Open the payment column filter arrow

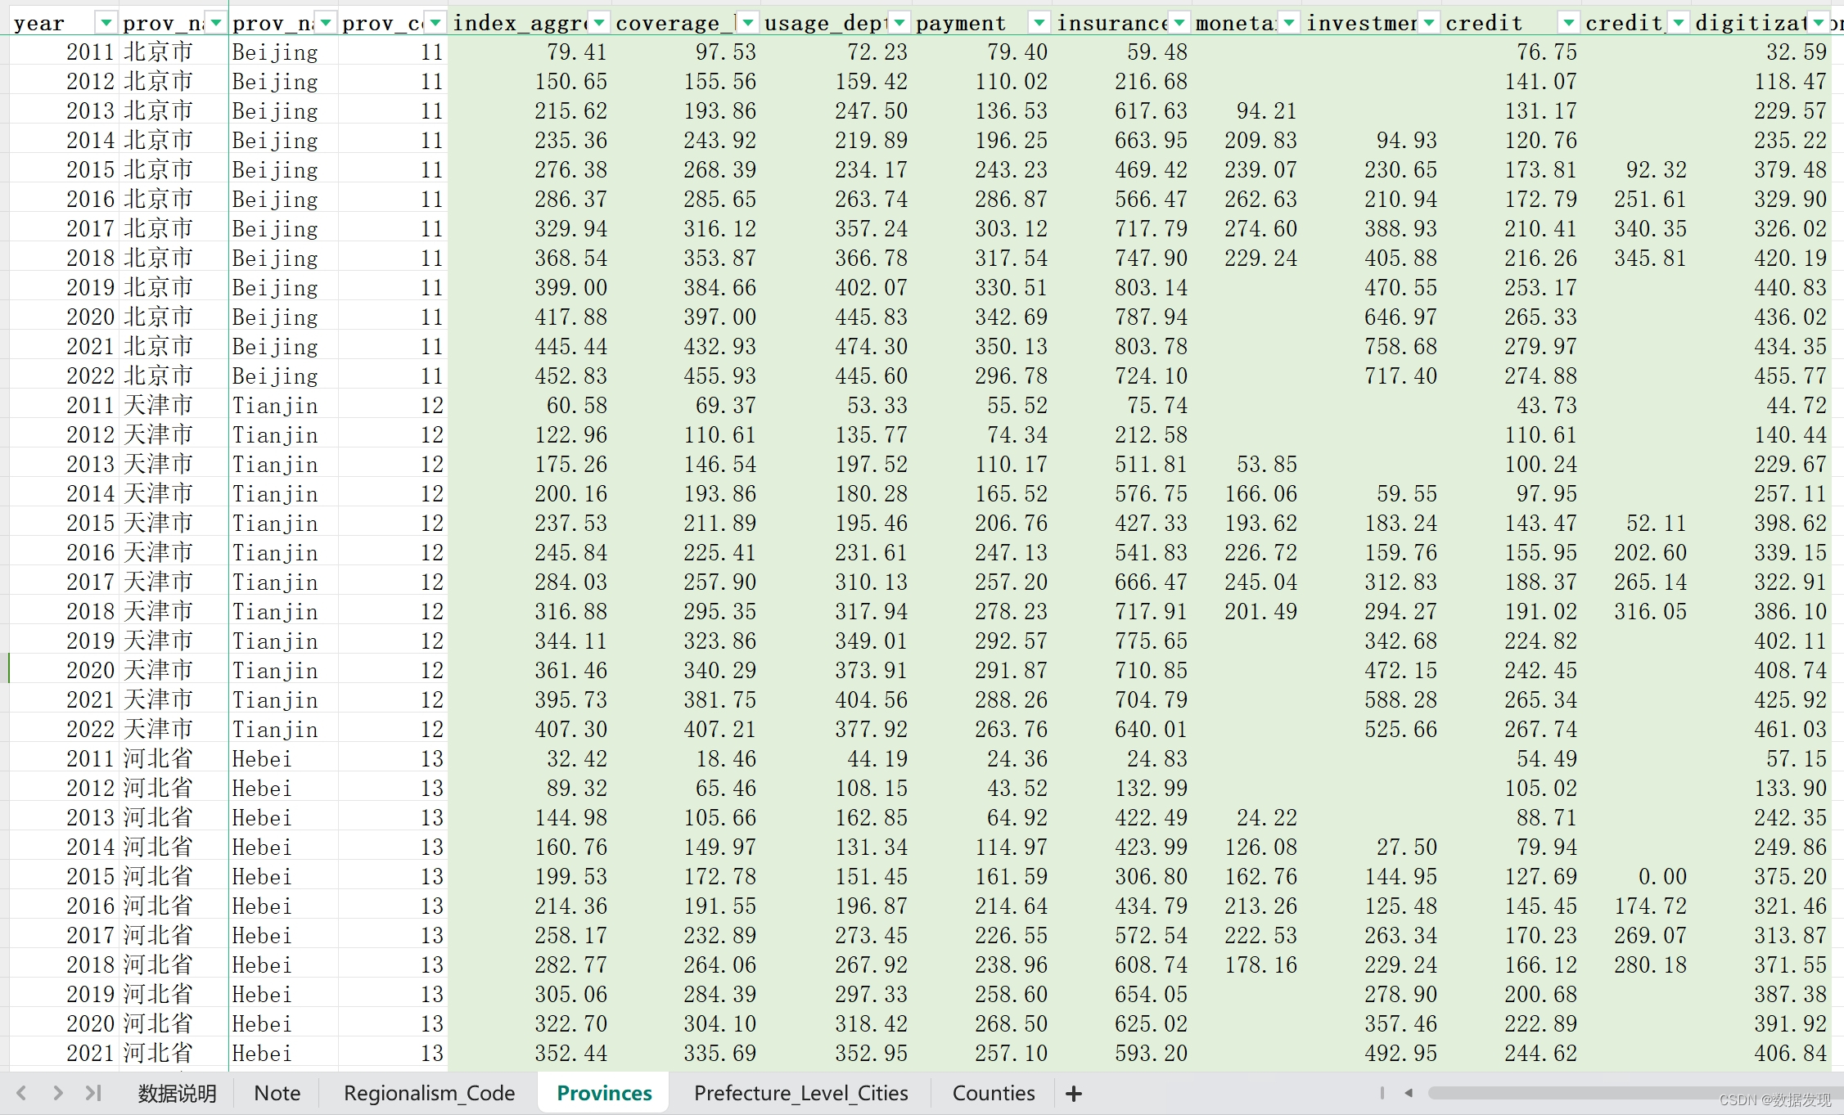pyautogui.click(x=1039, y=23)
